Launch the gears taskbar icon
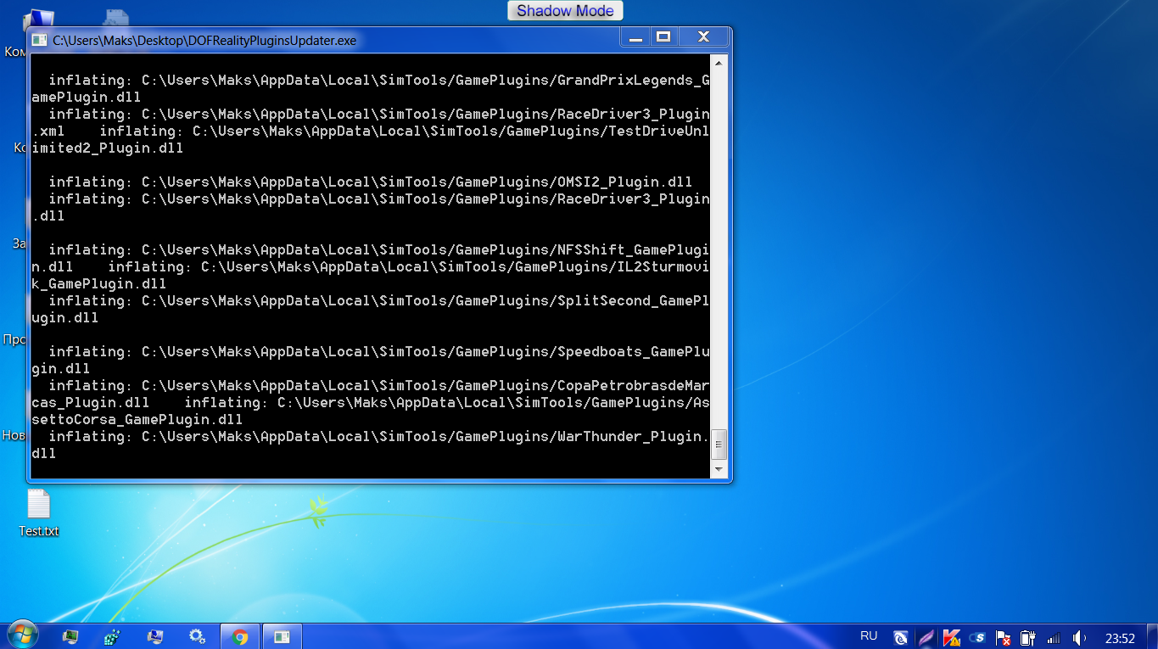 [197, 636]
